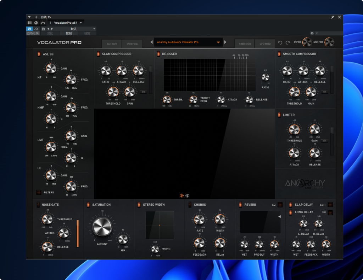This screenshot has height=280, width=363.
Task: Expand the top-left window menu triangle
Action: pos(29,17)
